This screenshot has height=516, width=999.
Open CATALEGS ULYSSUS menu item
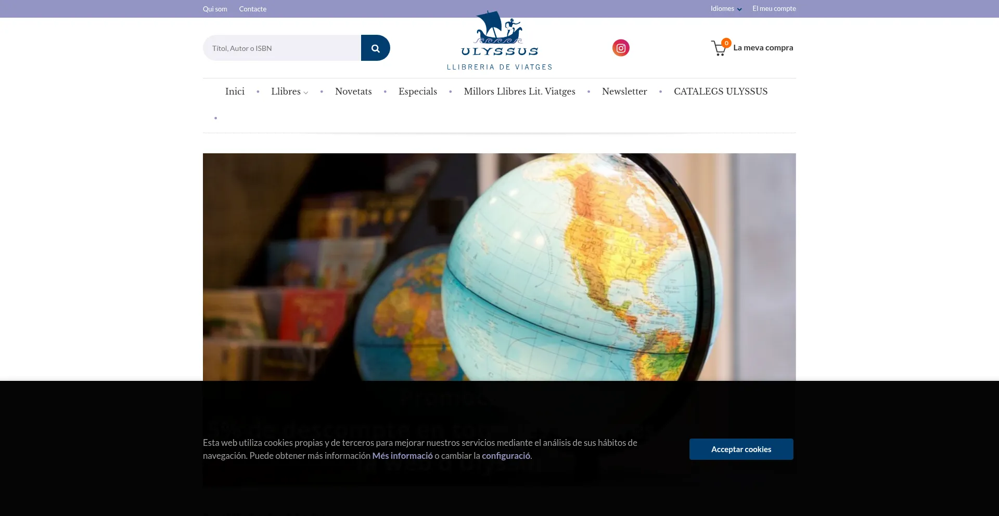(721, 91)
